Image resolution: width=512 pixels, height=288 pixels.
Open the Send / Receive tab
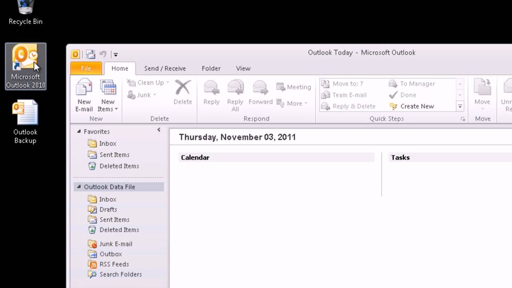165,68
